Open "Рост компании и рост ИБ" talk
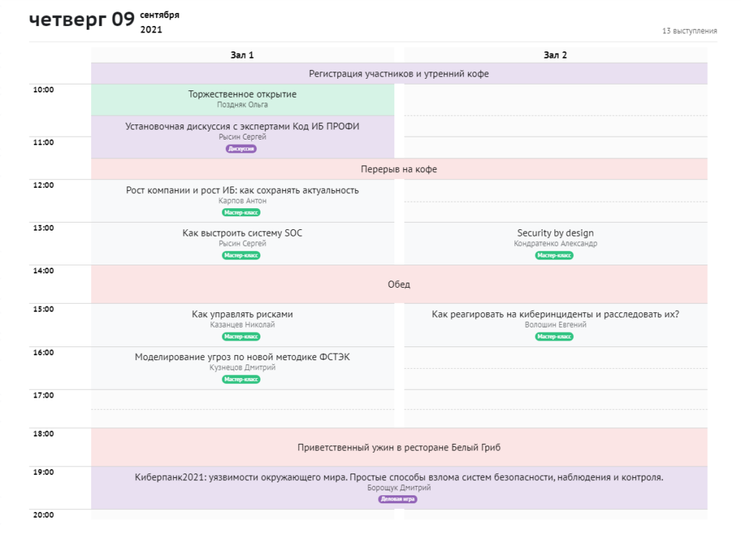Viewport: 741px width, 543px height. pyautogui.click(x=242, y=191)
